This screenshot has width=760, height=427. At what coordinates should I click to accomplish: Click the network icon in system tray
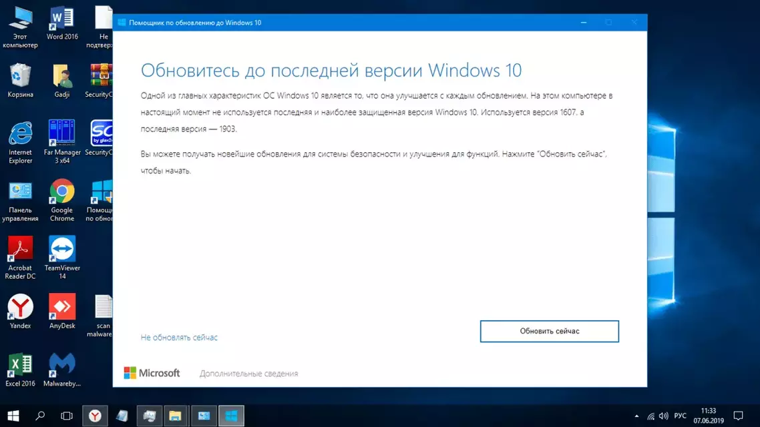651,416
